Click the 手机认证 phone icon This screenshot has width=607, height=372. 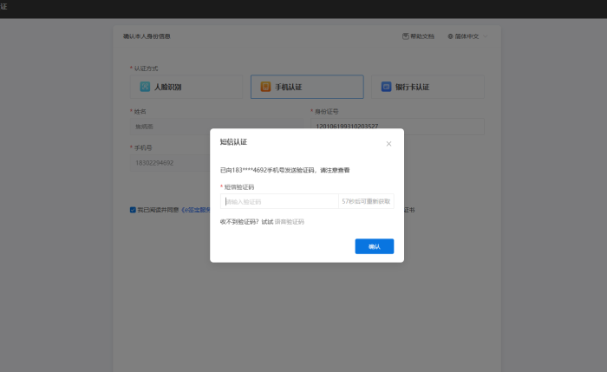click(266, 87)
